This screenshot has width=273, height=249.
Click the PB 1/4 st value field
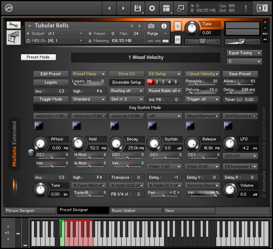coord(127,194)
